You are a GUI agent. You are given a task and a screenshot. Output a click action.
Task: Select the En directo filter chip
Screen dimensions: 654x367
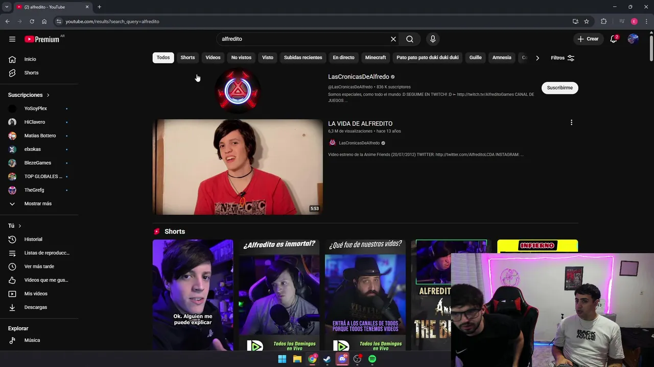click(x=343, y=58)
